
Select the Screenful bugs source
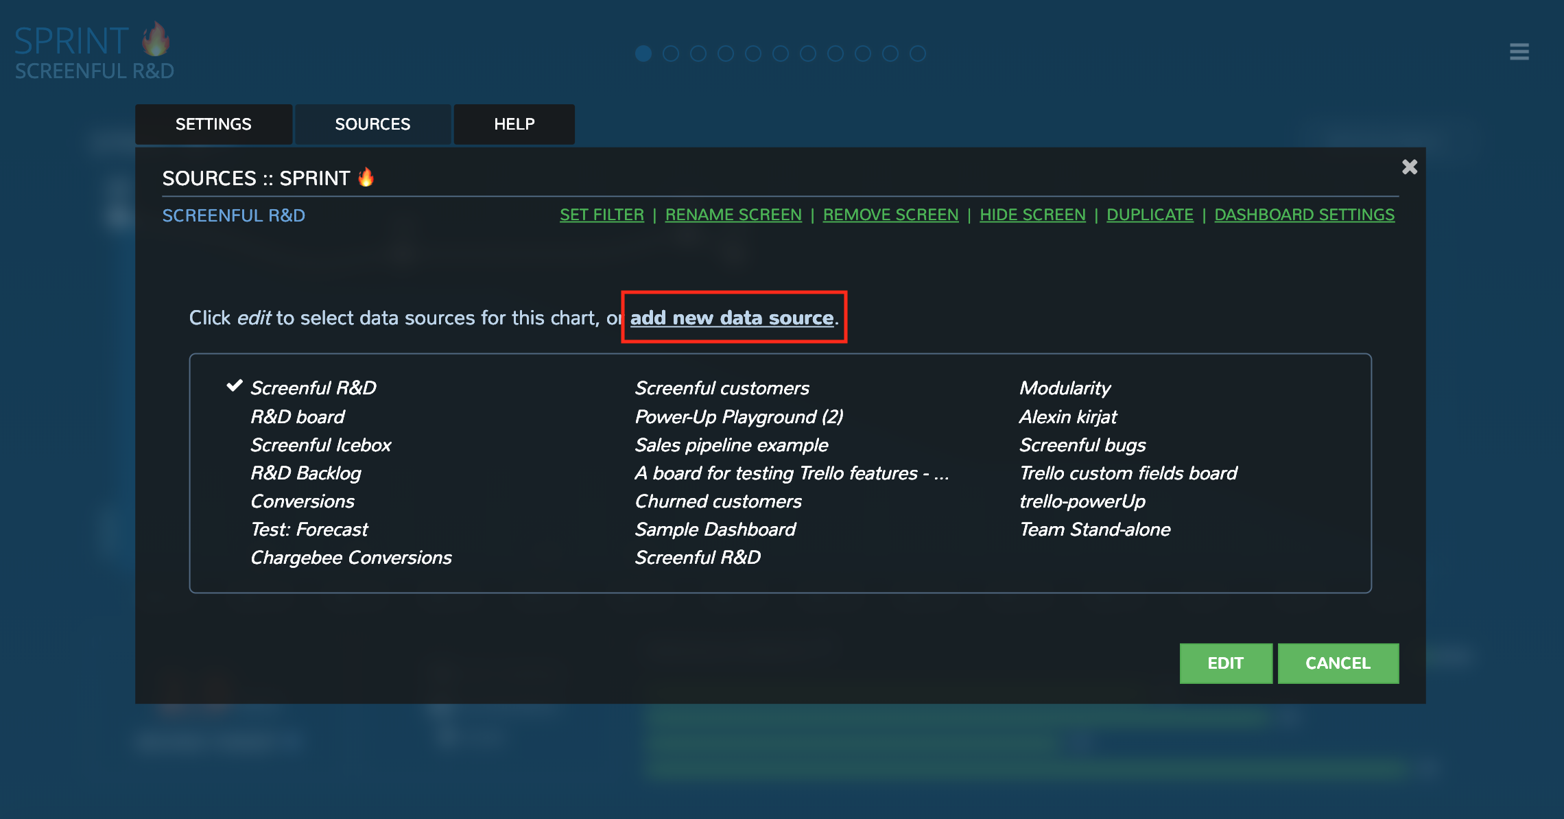(x=1082, y=444)
